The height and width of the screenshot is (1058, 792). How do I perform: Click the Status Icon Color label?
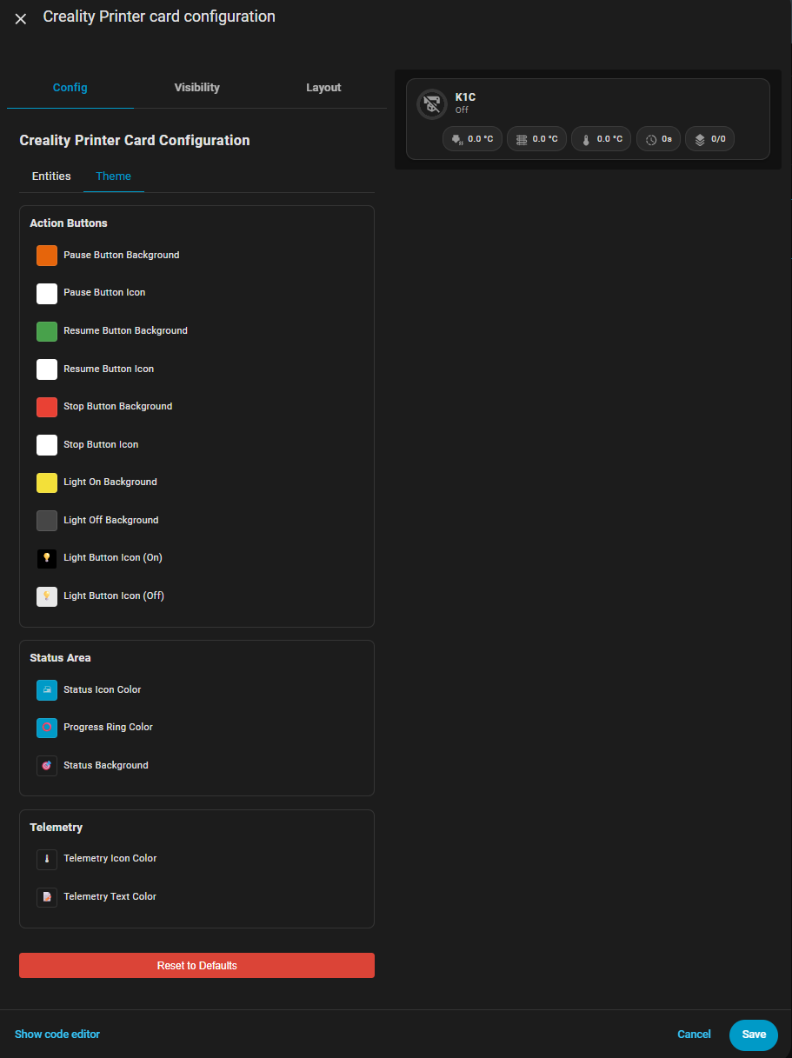tap(103, 690)
